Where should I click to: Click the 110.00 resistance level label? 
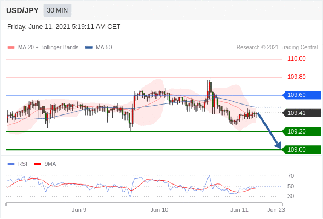(x=296, y=59)
